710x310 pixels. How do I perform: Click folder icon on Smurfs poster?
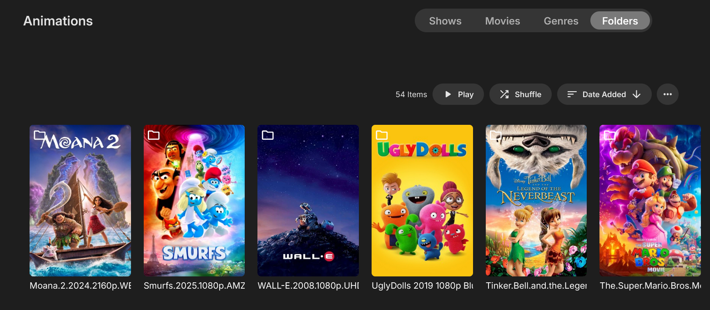click(154, 135)
